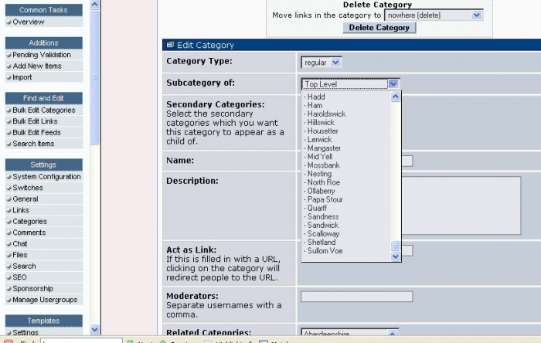
Task: Click sidebar scroll up arrow
Action: 94,5
